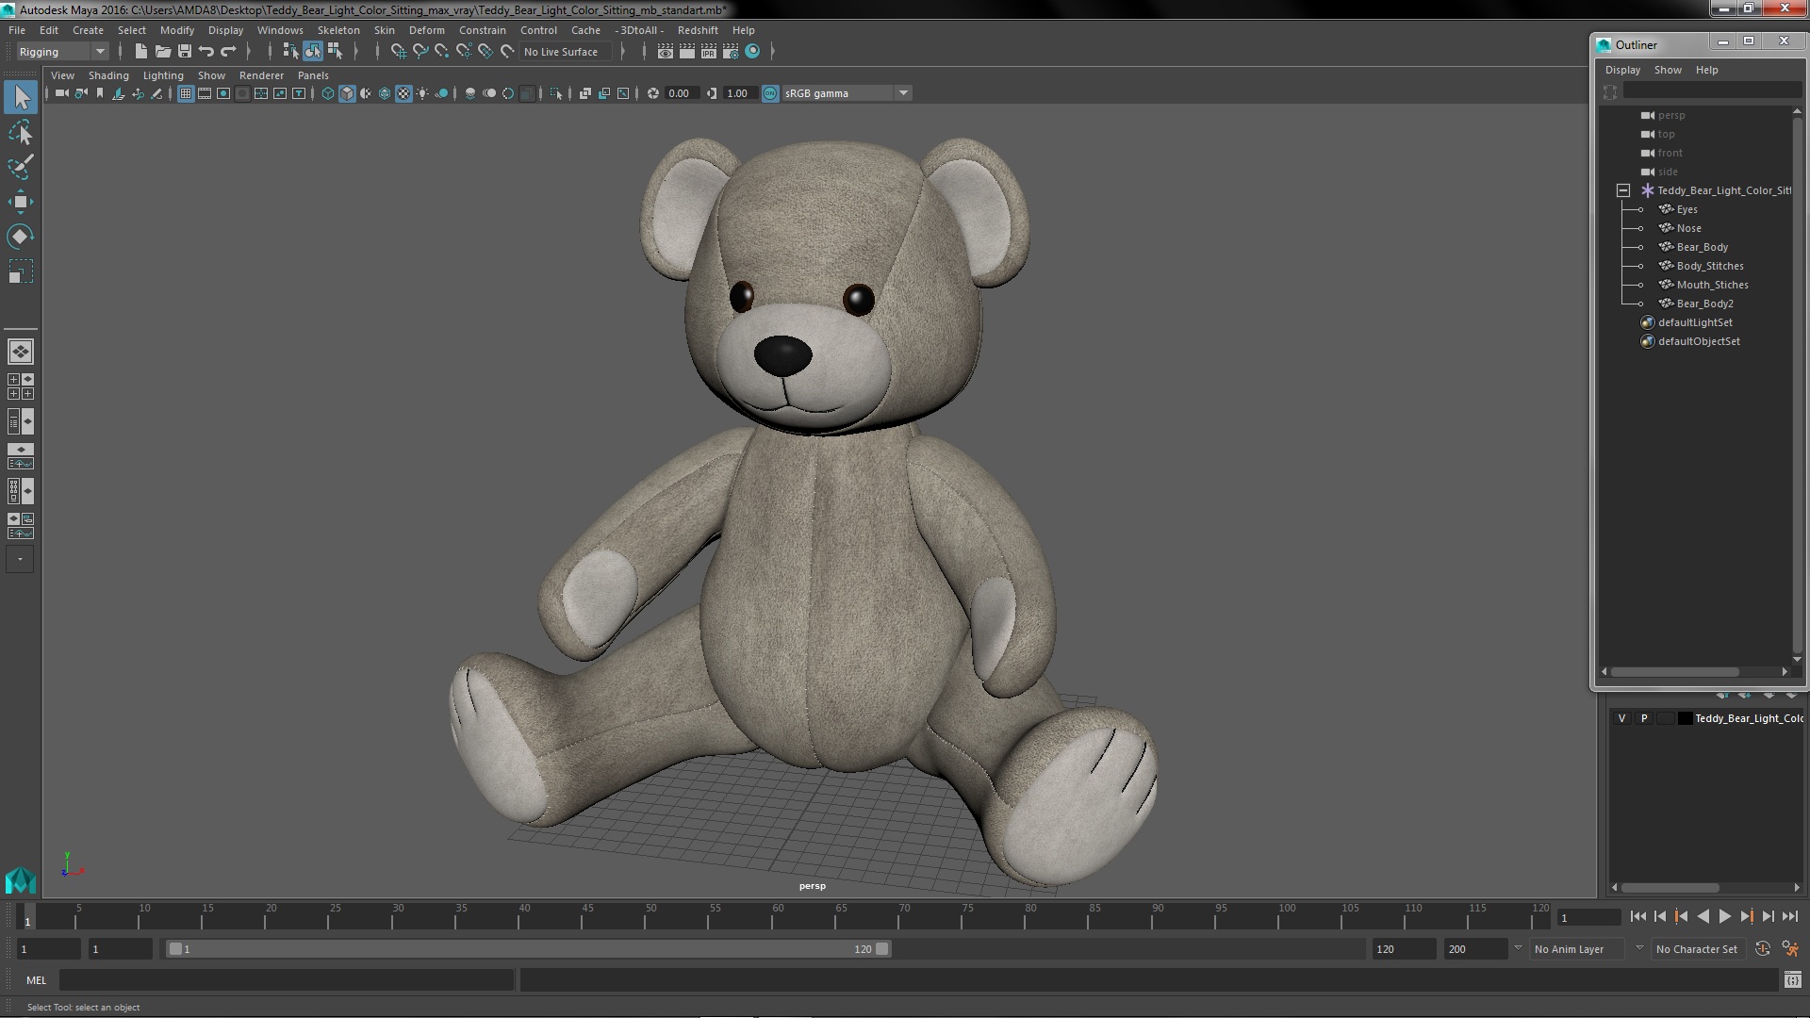Toggle the viewport grid display

[186, 93]
